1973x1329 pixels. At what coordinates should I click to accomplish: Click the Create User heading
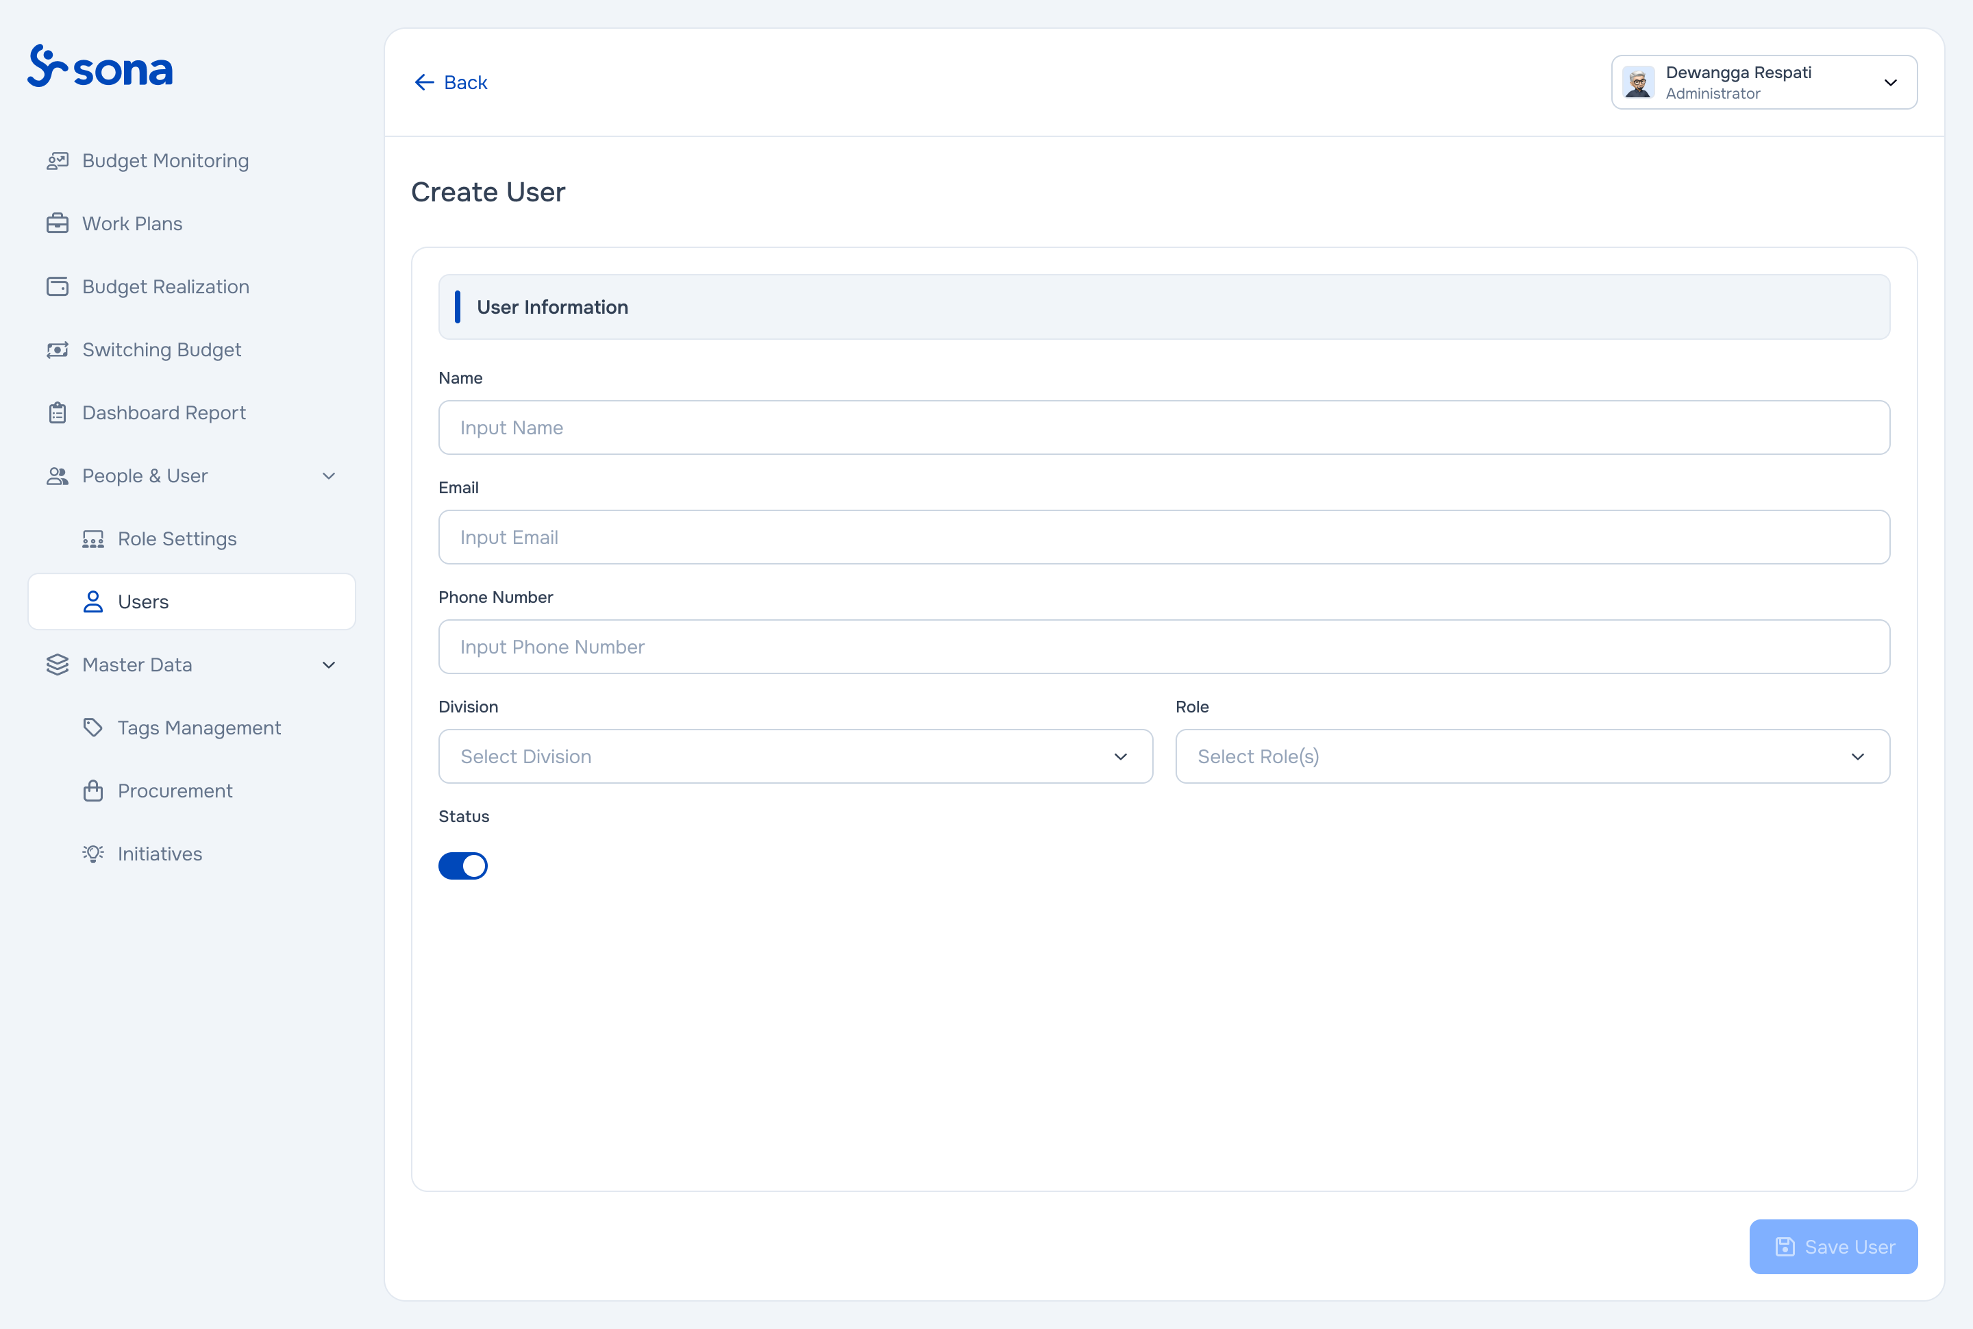pos(488,192)
